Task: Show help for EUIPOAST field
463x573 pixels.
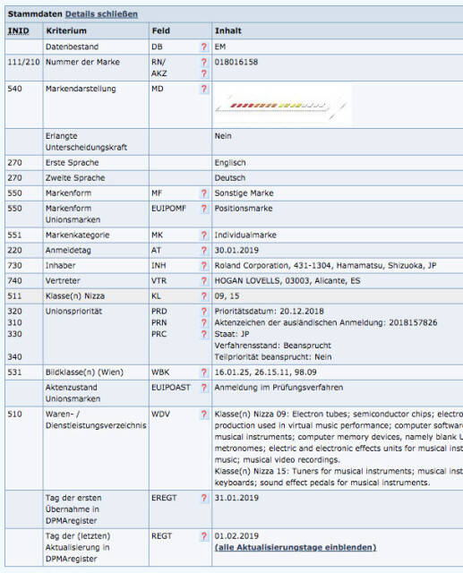Action: pos(204,388)
